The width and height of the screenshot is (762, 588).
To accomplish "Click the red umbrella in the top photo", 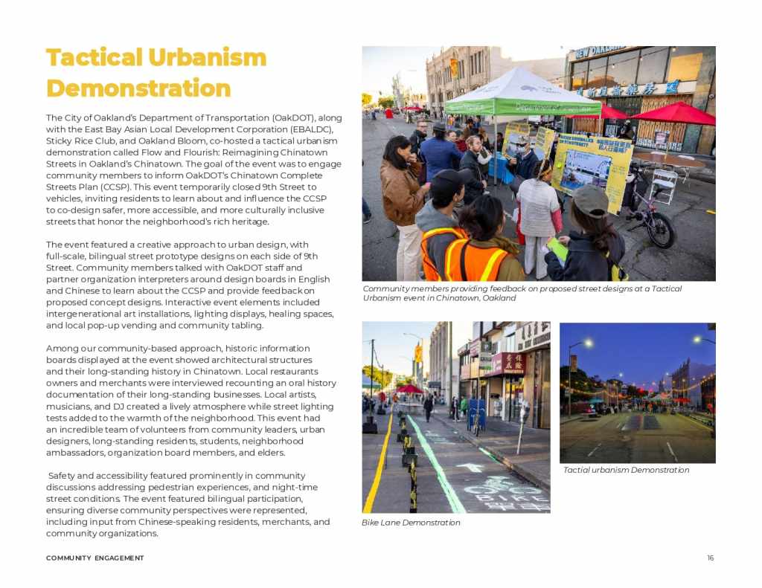I will click(x=672, y=114).
